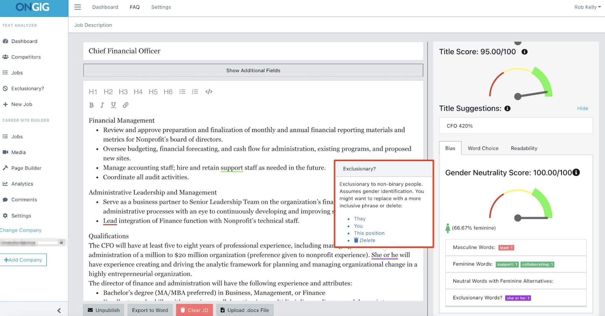605x316 pixels.
Task: Open the Comments section
Action: [24, 199]
